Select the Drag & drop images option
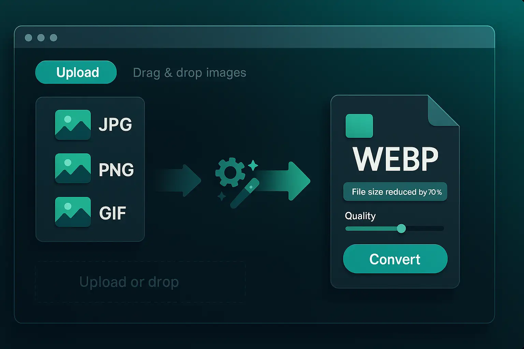 pyautogui.click(x=189, y=72)
